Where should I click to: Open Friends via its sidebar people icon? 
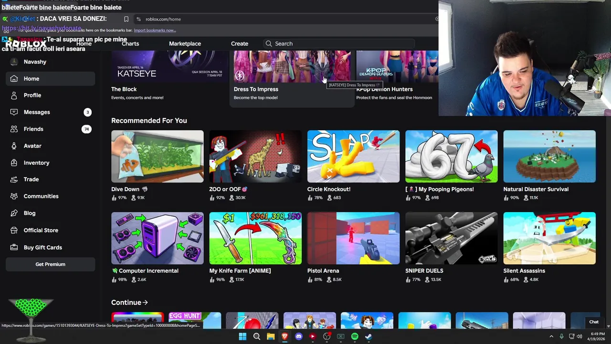[x=14, y=129]
